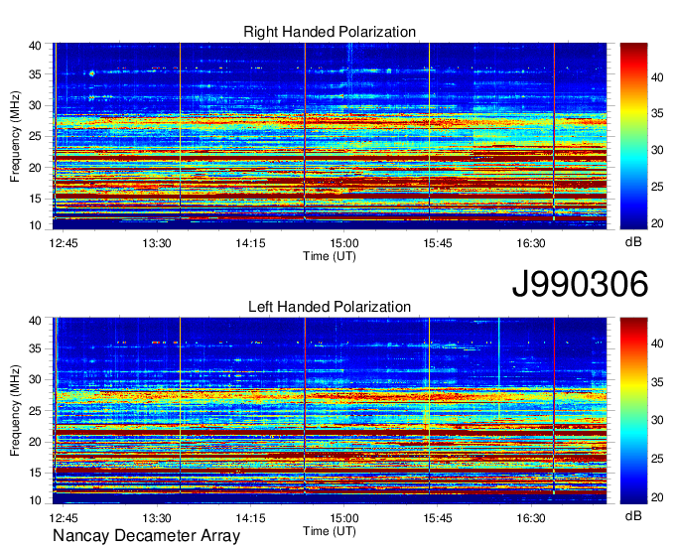Click 40 dB tick on left-handed colorbar
675x548 pixels.
pyautogui.click(x=657, y=343)
